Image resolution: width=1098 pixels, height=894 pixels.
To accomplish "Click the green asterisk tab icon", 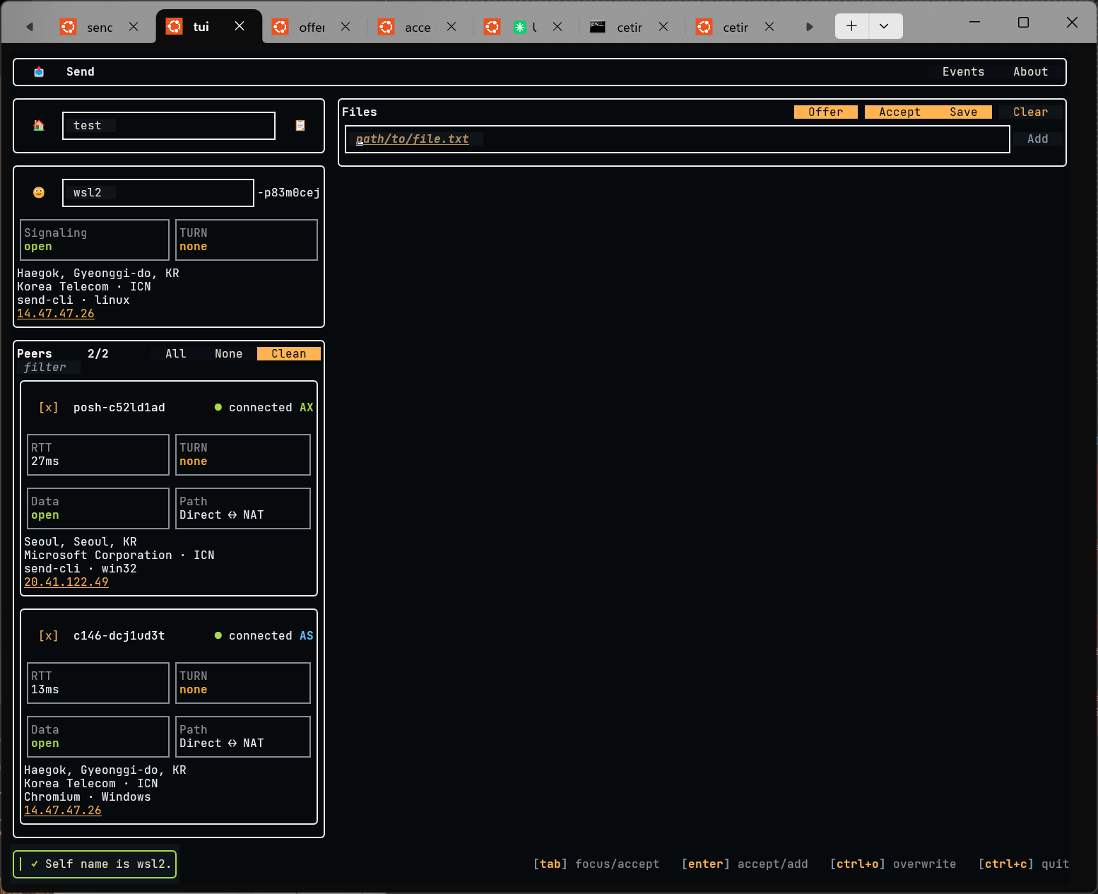I will click(x=520, y=27).
